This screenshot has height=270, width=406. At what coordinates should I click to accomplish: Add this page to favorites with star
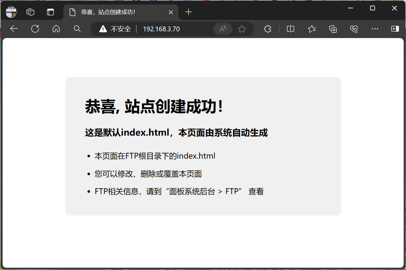[242, 29]
